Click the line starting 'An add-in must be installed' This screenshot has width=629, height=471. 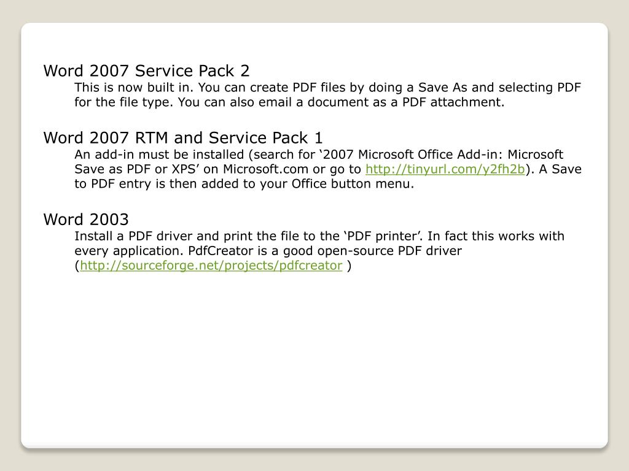(x=319, y=155)
